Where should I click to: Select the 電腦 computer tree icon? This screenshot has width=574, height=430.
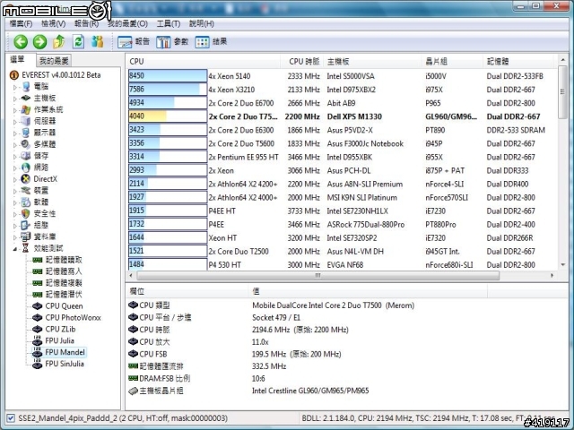click(x=26, y=87)
